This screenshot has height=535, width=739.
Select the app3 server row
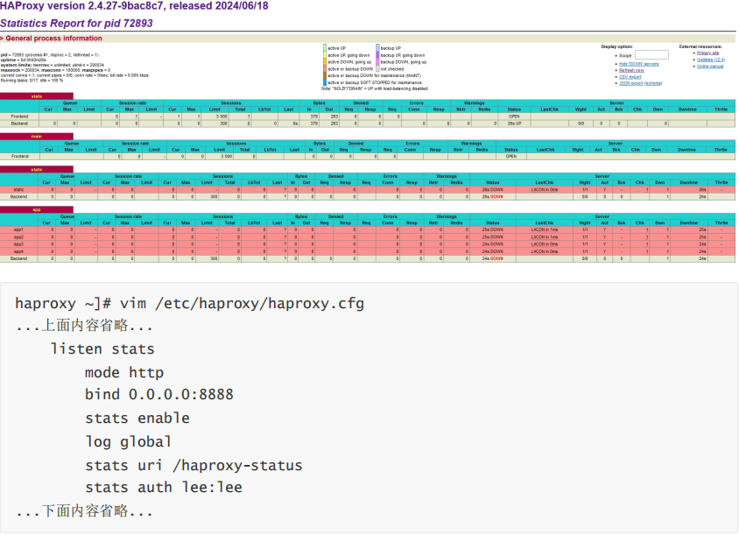point(368,244)
